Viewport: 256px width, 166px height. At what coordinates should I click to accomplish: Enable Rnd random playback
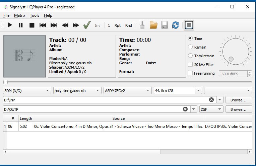click(128, 25)
